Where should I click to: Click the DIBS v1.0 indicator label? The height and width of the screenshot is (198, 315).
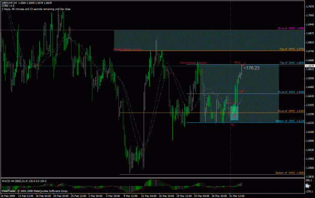pos(8,6)
